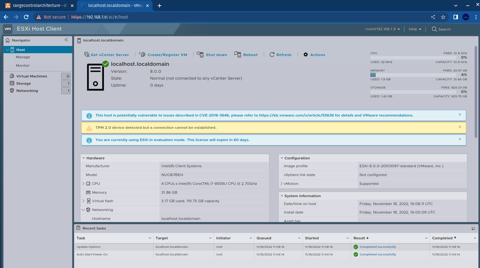Click the browser share icon
The width and height of the screenshot is (480, 268).
point(433,17)
